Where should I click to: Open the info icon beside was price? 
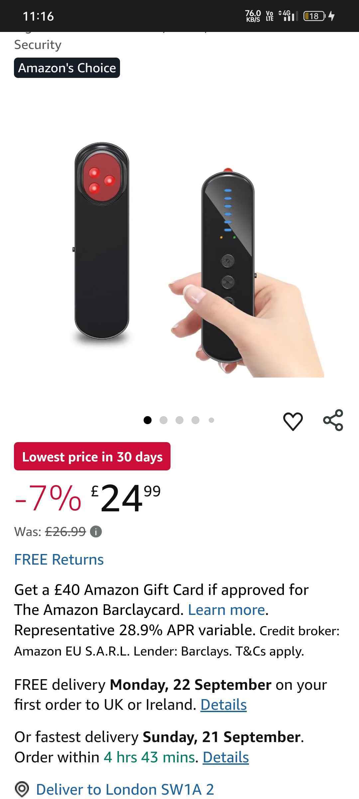(96, 531)
